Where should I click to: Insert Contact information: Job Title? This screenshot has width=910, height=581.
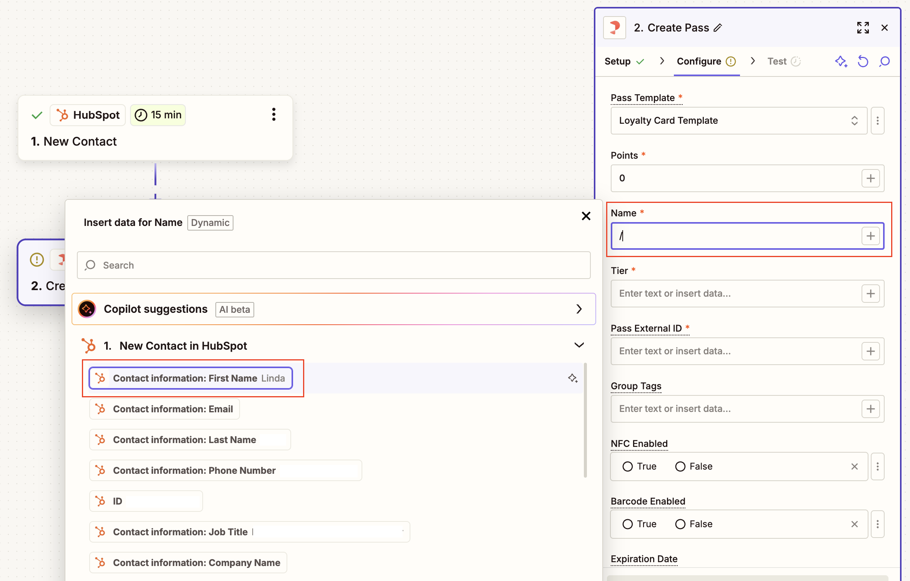click(250, 532)
